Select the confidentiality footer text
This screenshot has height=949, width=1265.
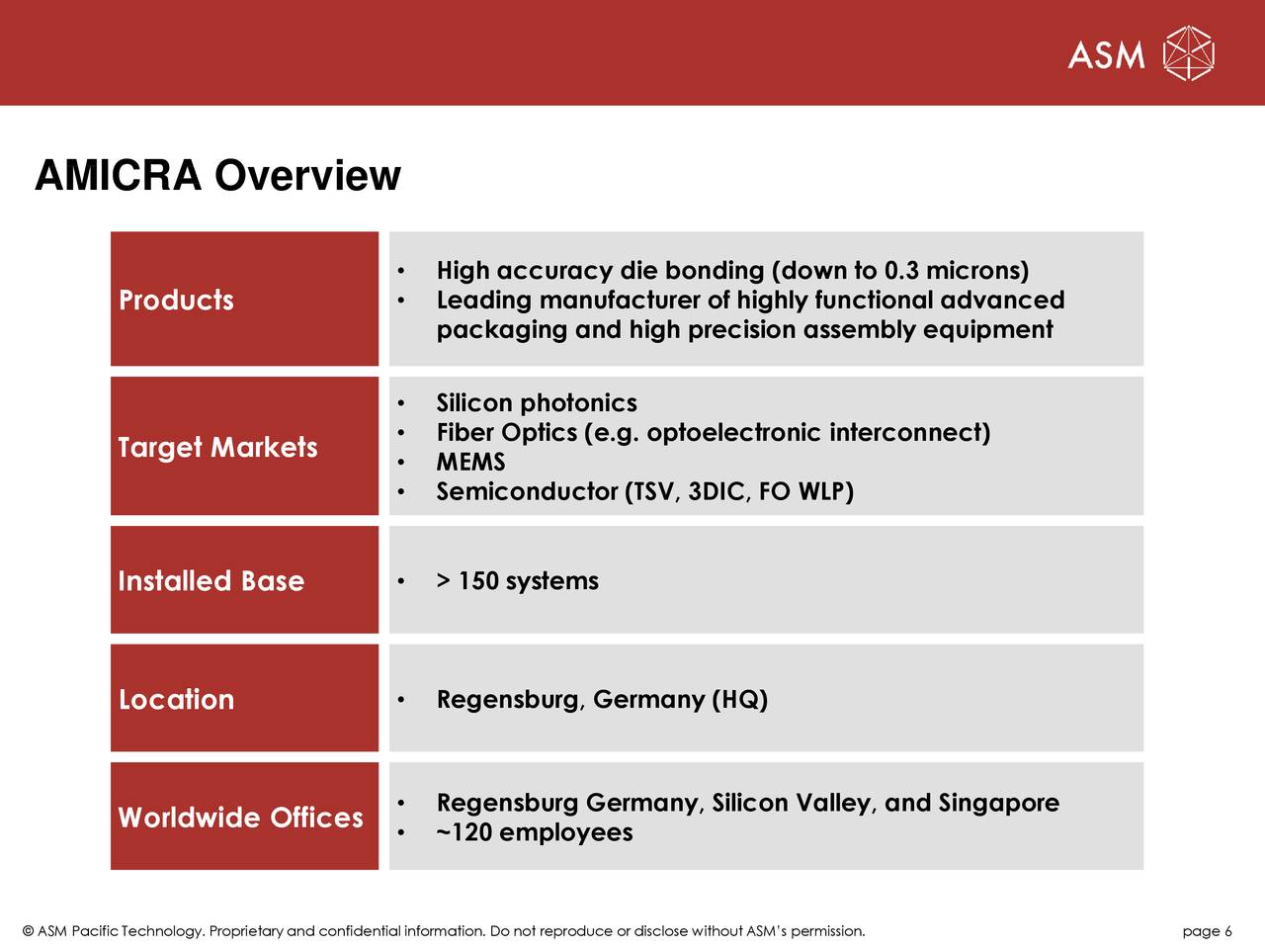click(445, 930)
